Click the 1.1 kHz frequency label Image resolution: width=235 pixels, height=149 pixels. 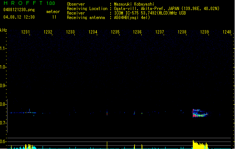[x=3, y=48]
